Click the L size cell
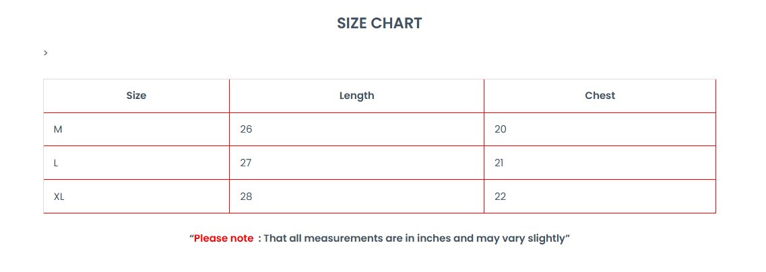 56,163
